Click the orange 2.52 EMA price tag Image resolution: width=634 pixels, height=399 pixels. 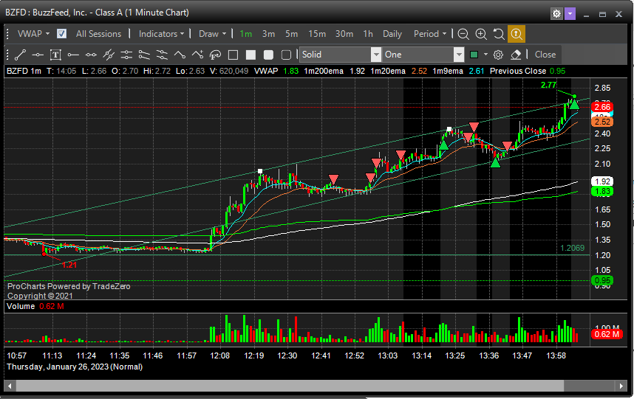point(602,122)
